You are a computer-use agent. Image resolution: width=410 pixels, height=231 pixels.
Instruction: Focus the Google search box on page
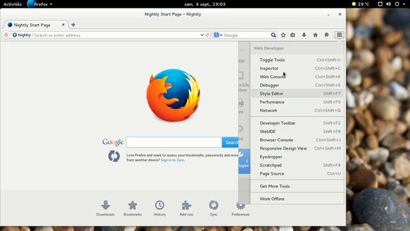(x=174, y=142)
